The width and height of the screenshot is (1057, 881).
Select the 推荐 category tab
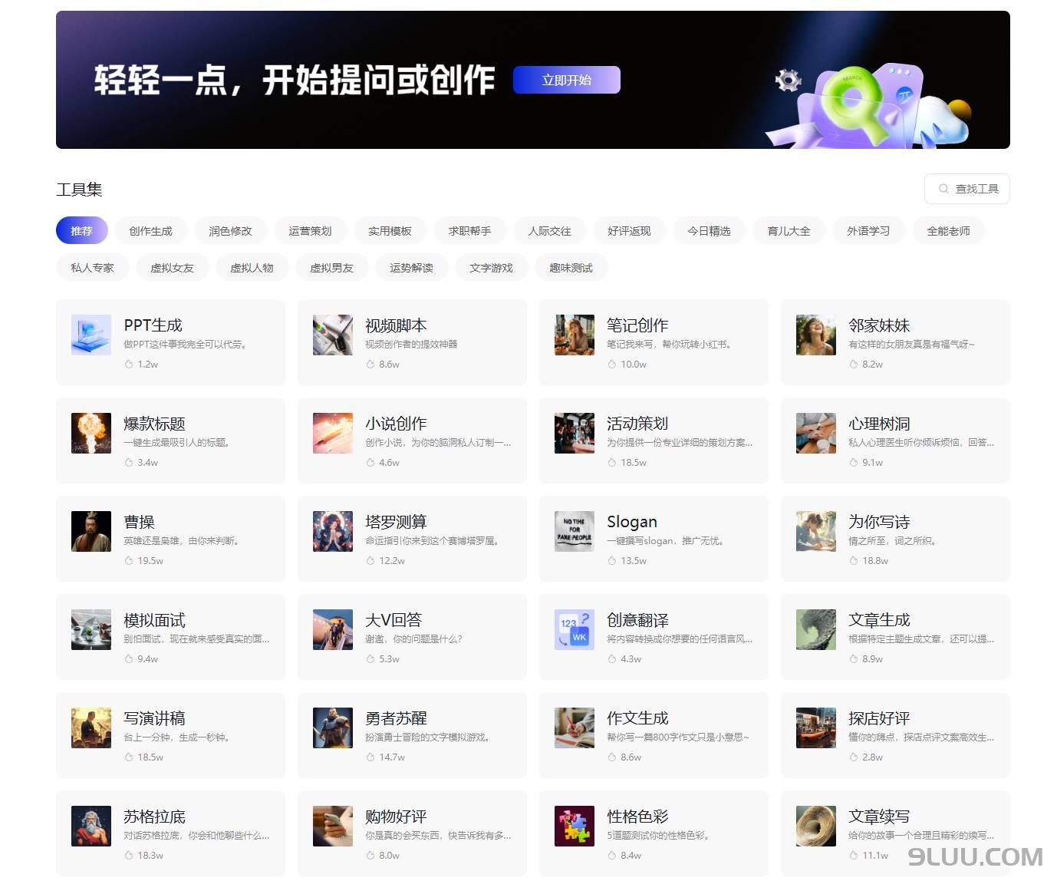tap(81, 231)
